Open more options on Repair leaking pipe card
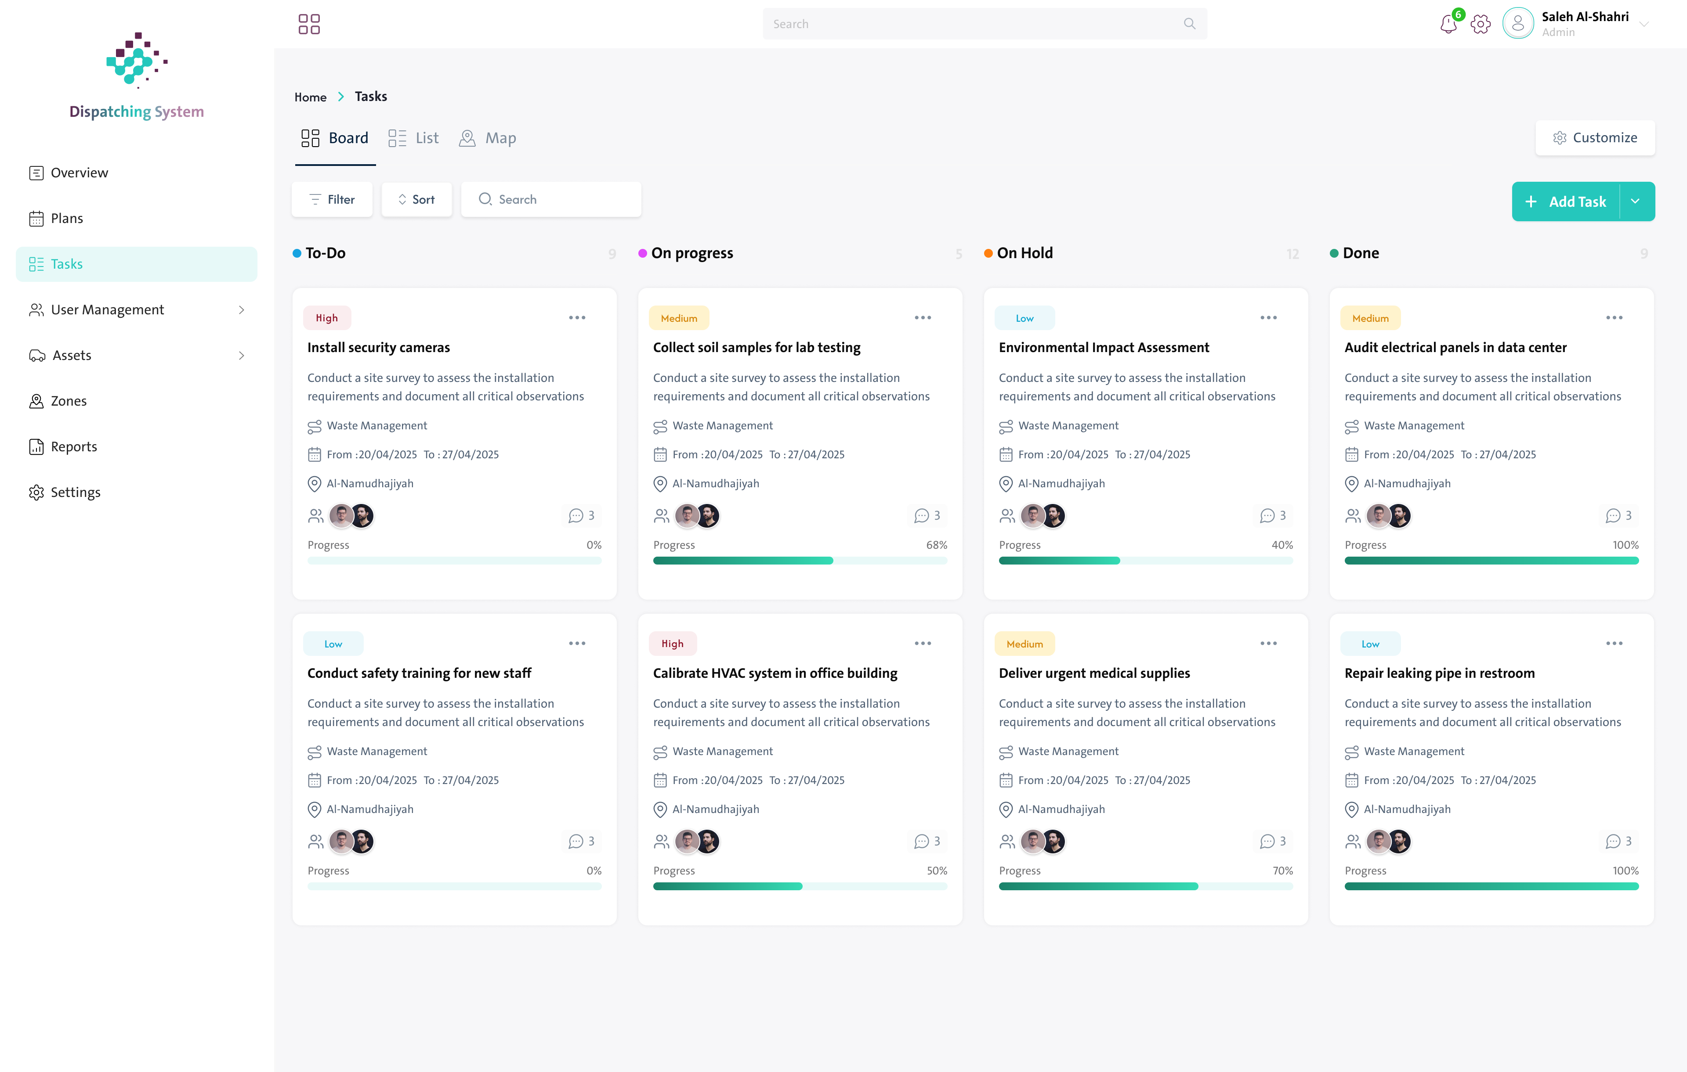The height and width of the screenshot is (1072, 1687). [x=1614, y=644]
